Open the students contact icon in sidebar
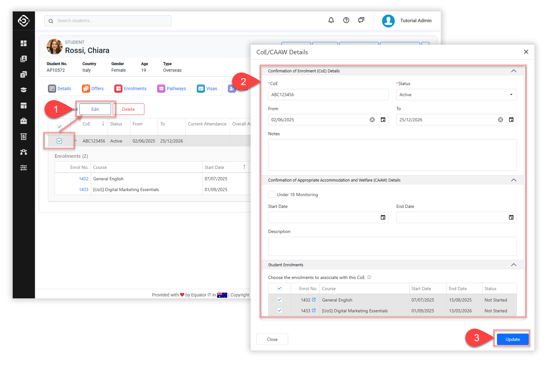The height and width of the screenshot is (365, 549). point(23,59)
